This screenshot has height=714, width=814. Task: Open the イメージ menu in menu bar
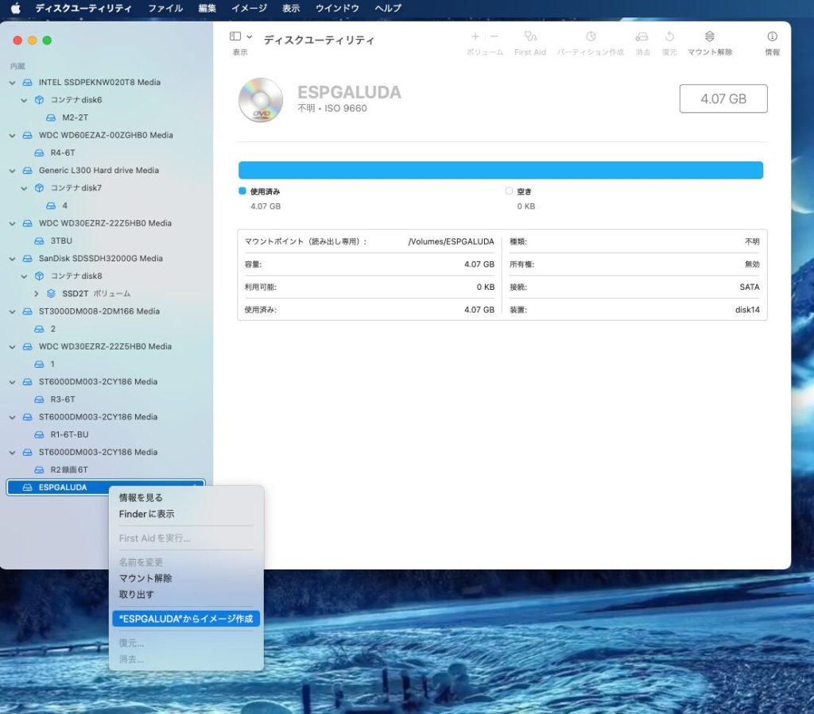pyautogui.click(x=249, y=8)
